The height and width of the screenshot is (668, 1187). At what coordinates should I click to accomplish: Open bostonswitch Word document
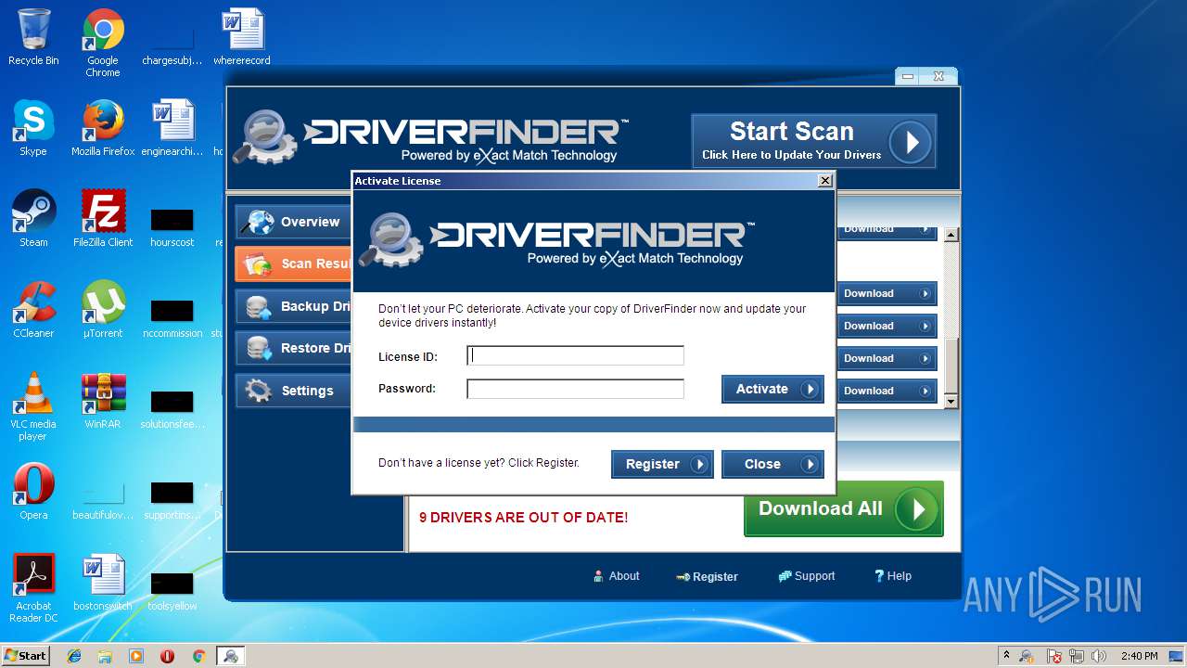(x=103, y=583)
